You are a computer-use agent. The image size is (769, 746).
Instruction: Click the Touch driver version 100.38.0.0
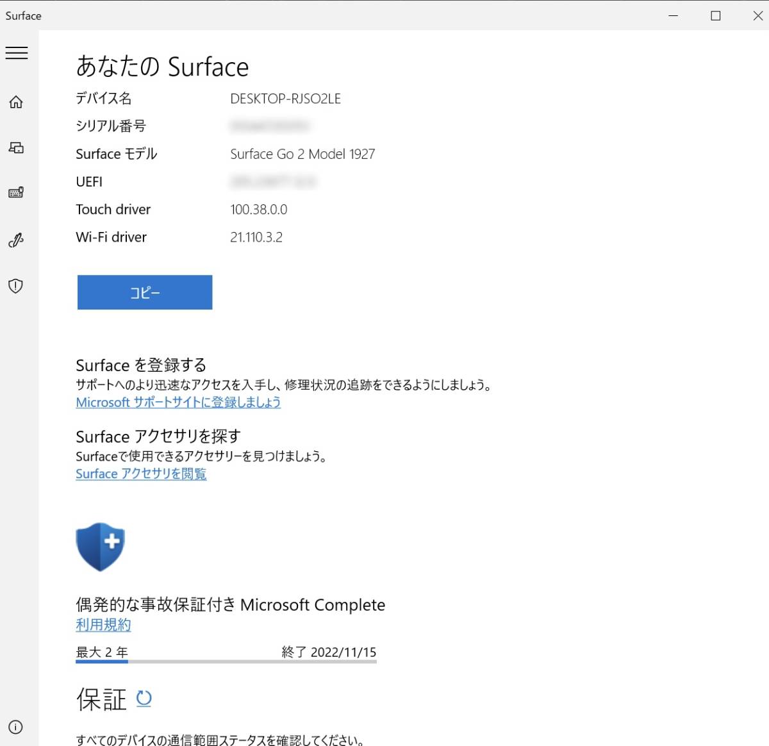click(259, 210)
